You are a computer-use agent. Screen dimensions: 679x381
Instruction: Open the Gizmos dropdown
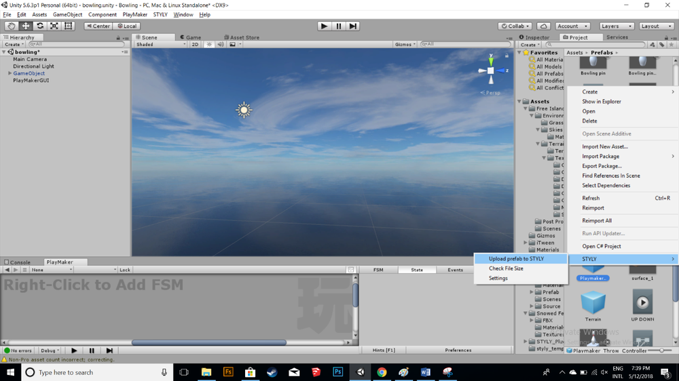pyautogui.click(x=405, y=44)
